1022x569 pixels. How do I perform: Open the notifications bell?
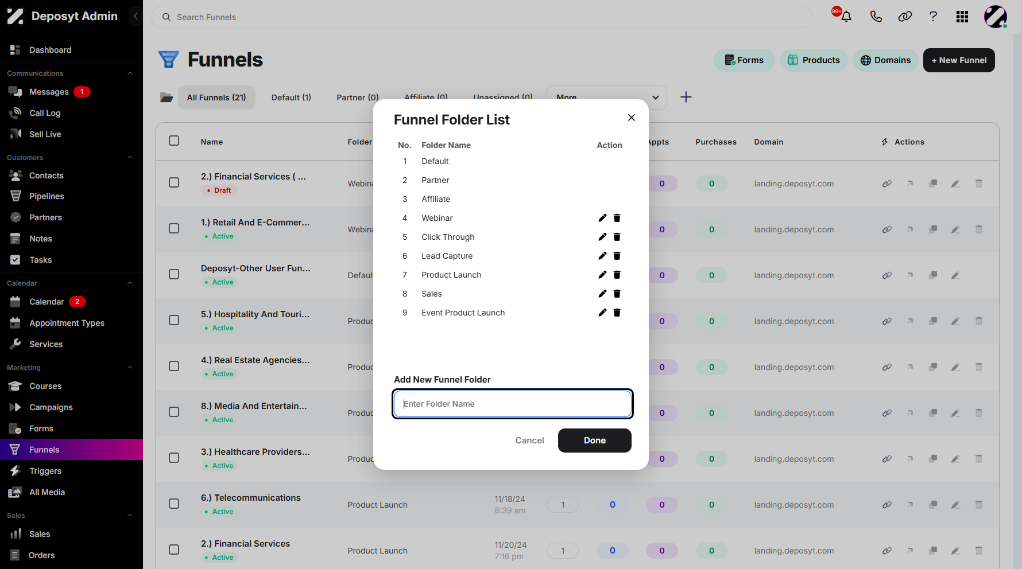point(846,17)
